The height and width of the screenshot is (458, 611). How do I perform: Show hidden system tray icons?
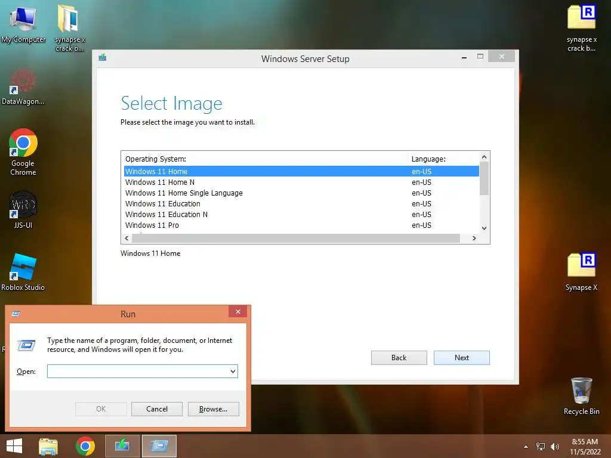click(526, 447)
